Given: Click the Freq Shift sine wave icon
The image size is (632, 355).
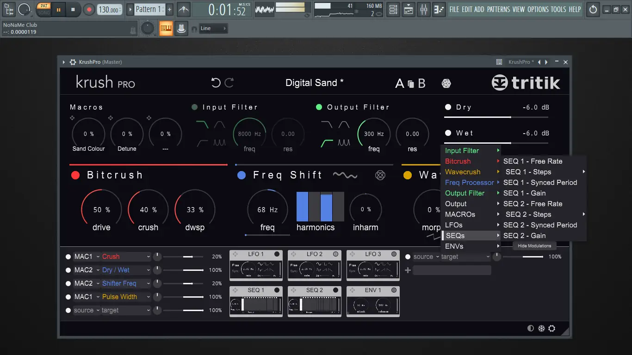Looking at the screenshot, I should pos(345,175).
